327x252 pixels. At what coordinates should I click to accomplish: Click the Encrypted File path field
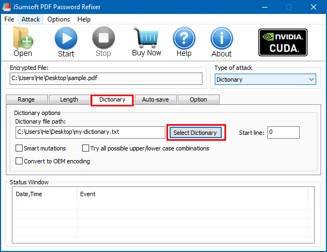click(106, 78)
